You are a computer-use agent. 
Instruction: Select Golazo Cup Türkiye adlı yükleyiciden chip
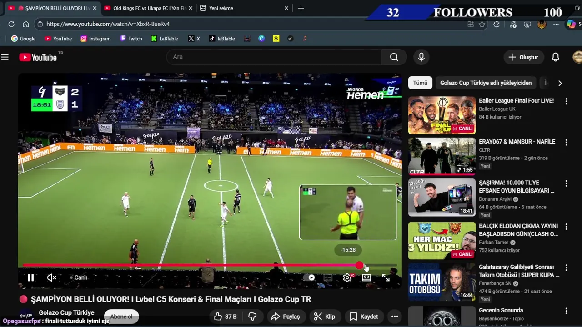pos(486,83)
